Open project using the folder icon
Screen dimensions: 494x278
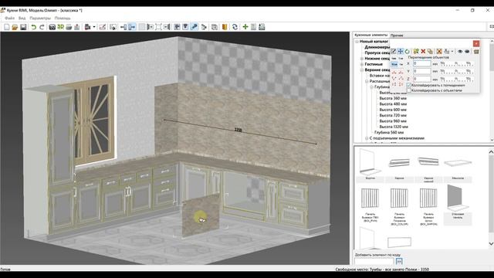pos(15,27)
